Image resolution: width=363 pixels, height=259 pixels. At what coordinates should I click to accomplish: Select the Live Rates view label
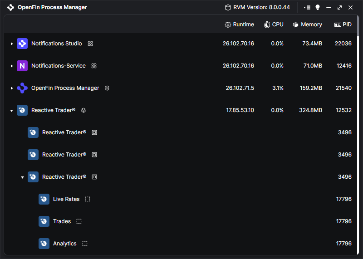coord(66,199)
